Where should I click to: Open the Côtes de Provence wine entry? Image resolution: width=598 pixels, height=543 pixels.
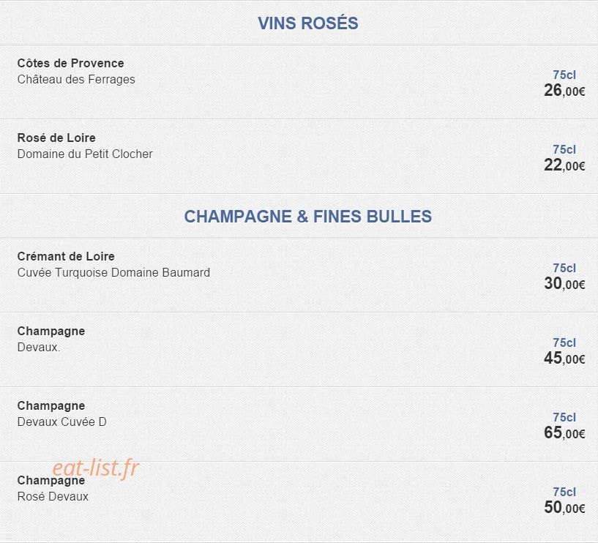click(70, 63)
